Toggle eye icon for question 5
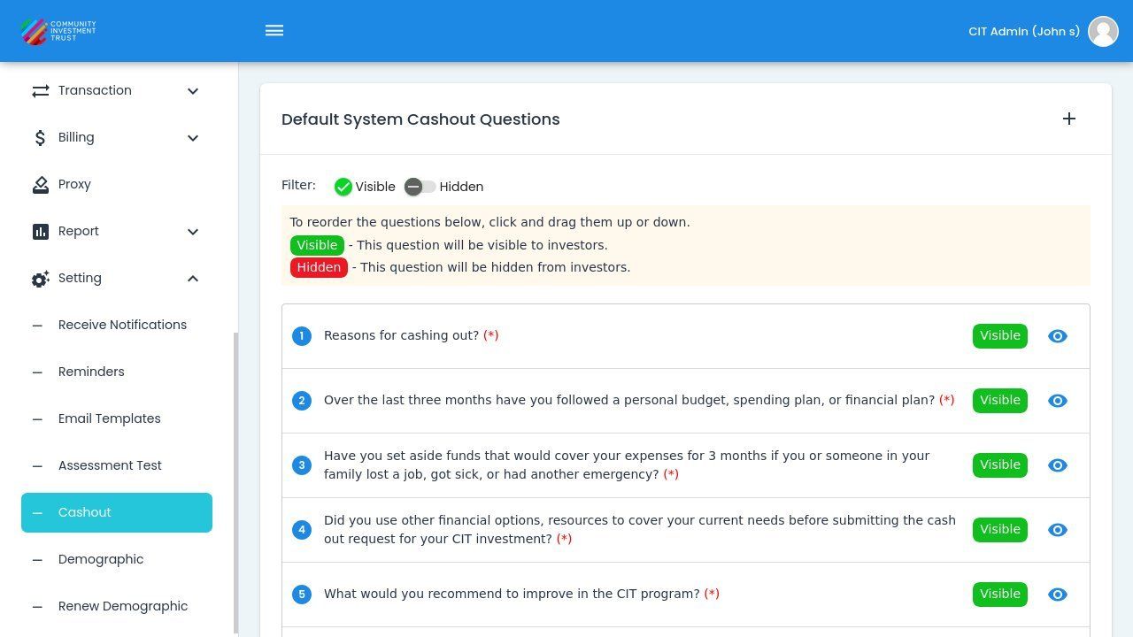This screenshot has width=1133, height=637. [x=1058, y=595]
